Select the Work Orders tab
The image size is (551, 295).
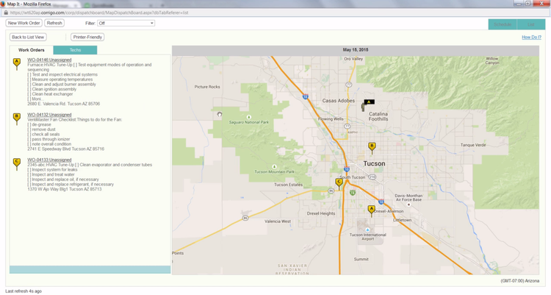point(32,50)
